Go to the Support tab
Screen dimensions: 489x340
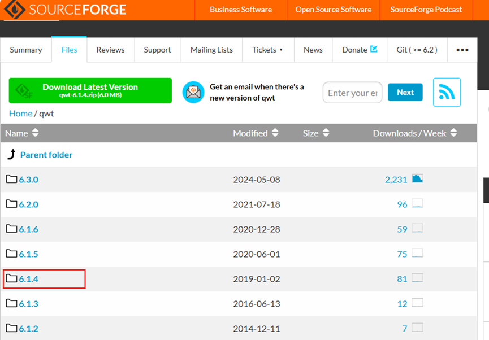pyautogui.click(x=157, y=50)
